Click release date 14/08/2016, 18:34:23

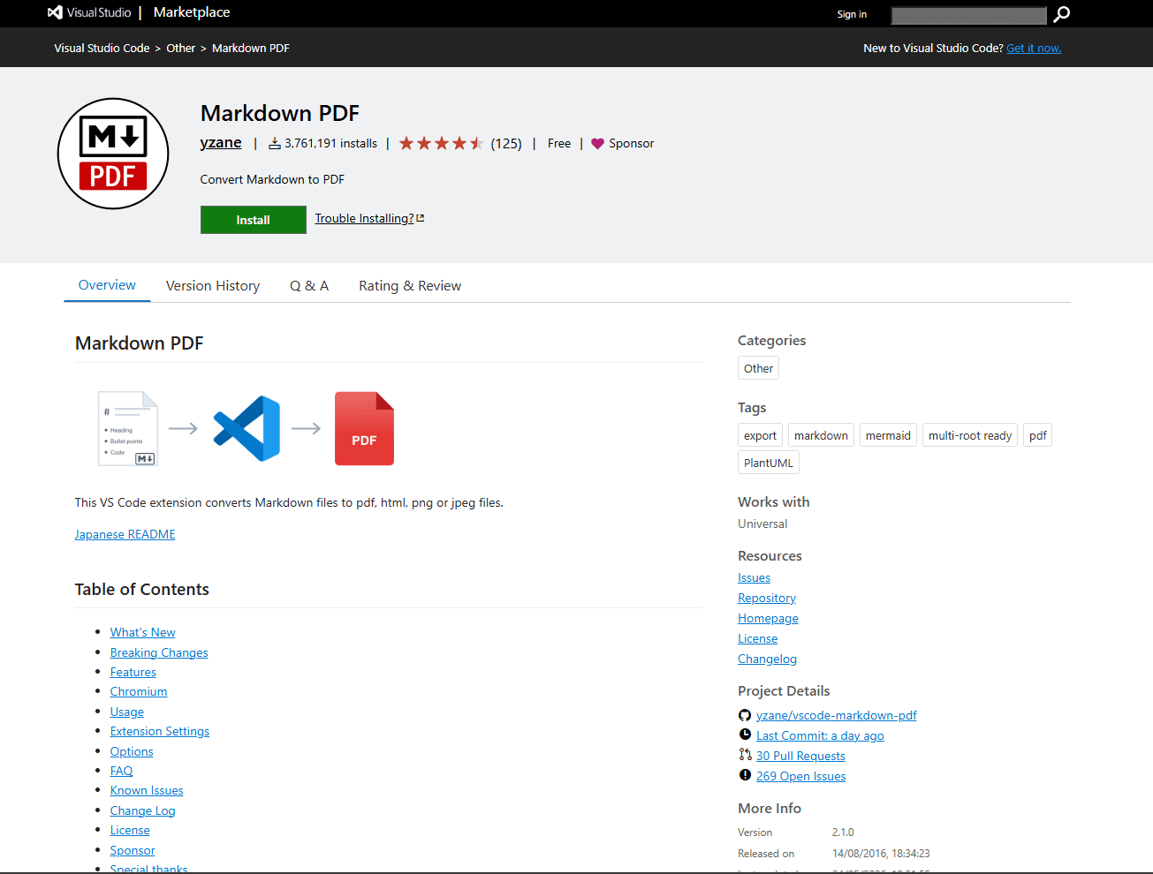881,854
